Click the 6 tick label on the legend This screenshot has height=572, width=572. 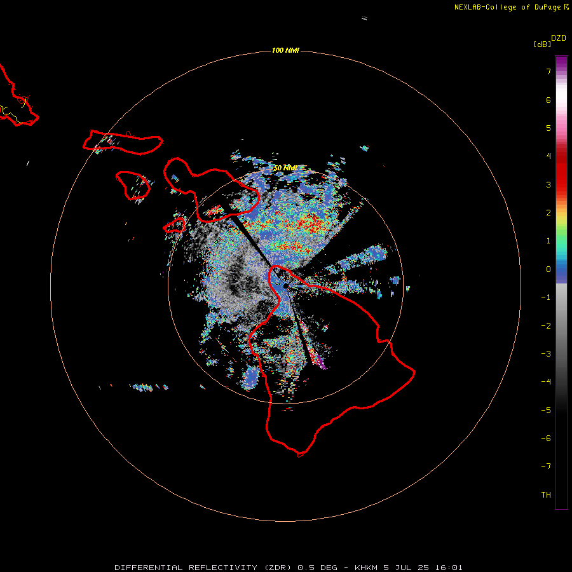[548, 100]
